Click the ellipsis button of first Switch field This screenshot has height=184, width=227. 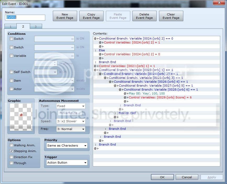point(72,39)
